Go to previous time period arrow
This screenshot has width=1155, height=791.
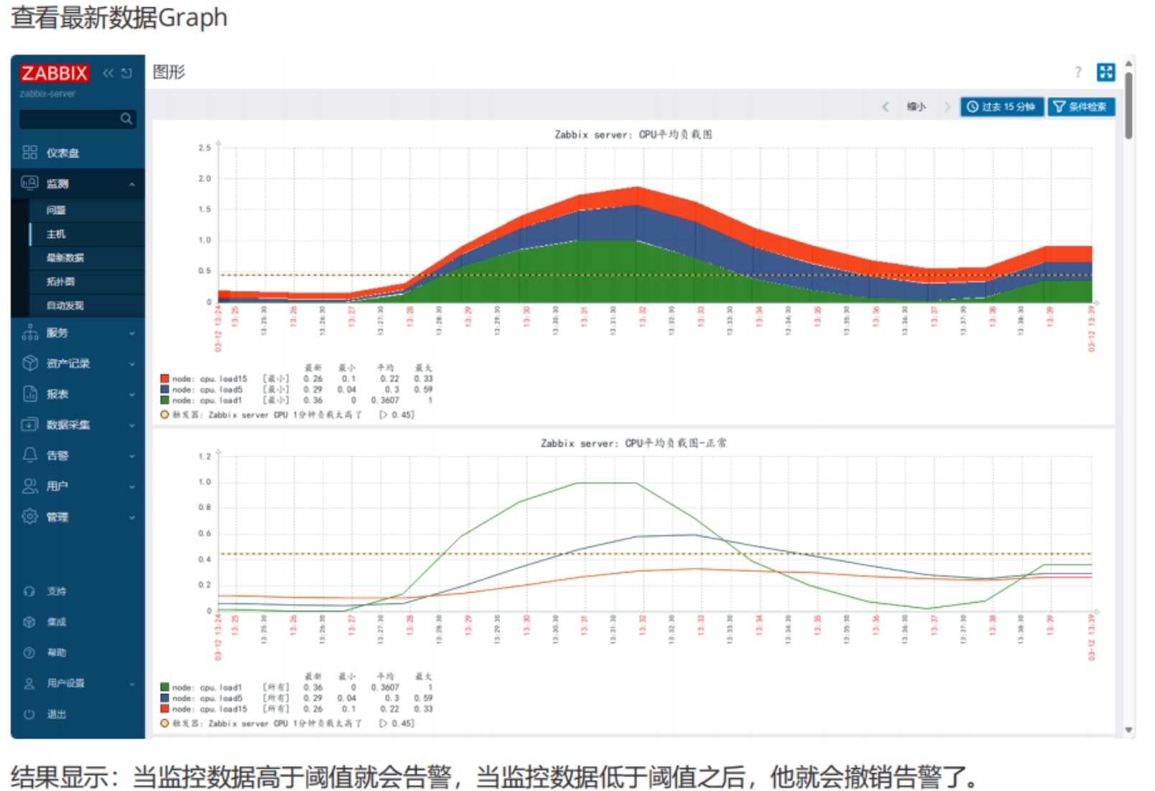886,107
